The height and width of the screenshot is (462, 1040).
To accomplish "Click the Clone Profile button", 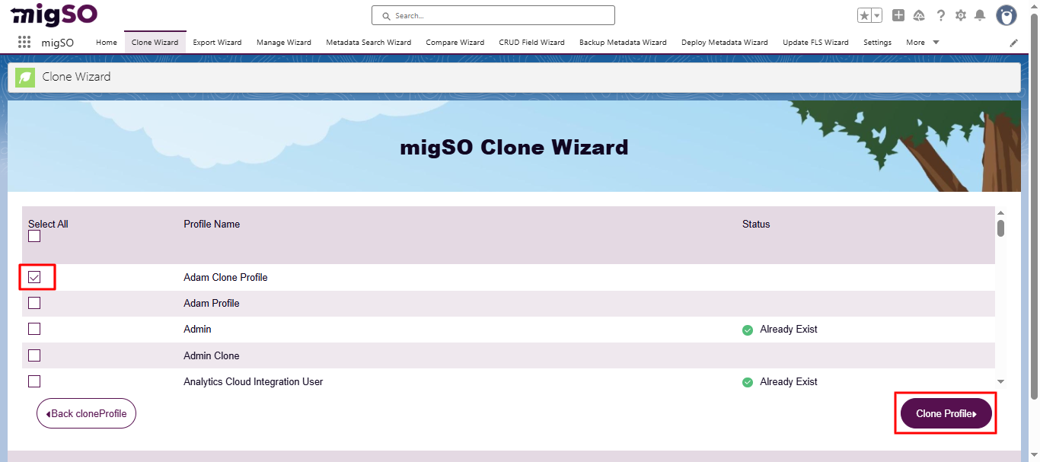I will [x=946, y=413].
